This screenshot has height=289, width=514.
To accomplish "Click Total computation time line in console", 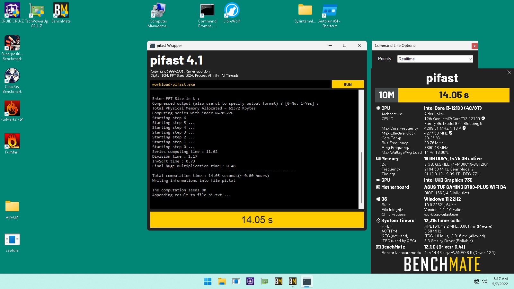I will (x=210, y=176).
